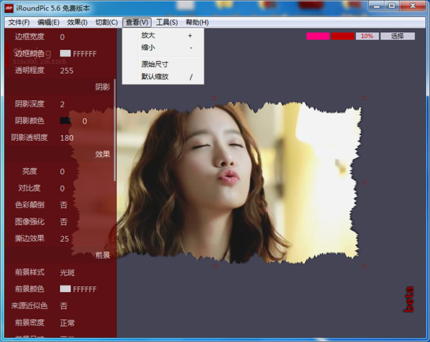
Task: Open the 前景样式 option showing 光斑
Action: tap(68, 272)
